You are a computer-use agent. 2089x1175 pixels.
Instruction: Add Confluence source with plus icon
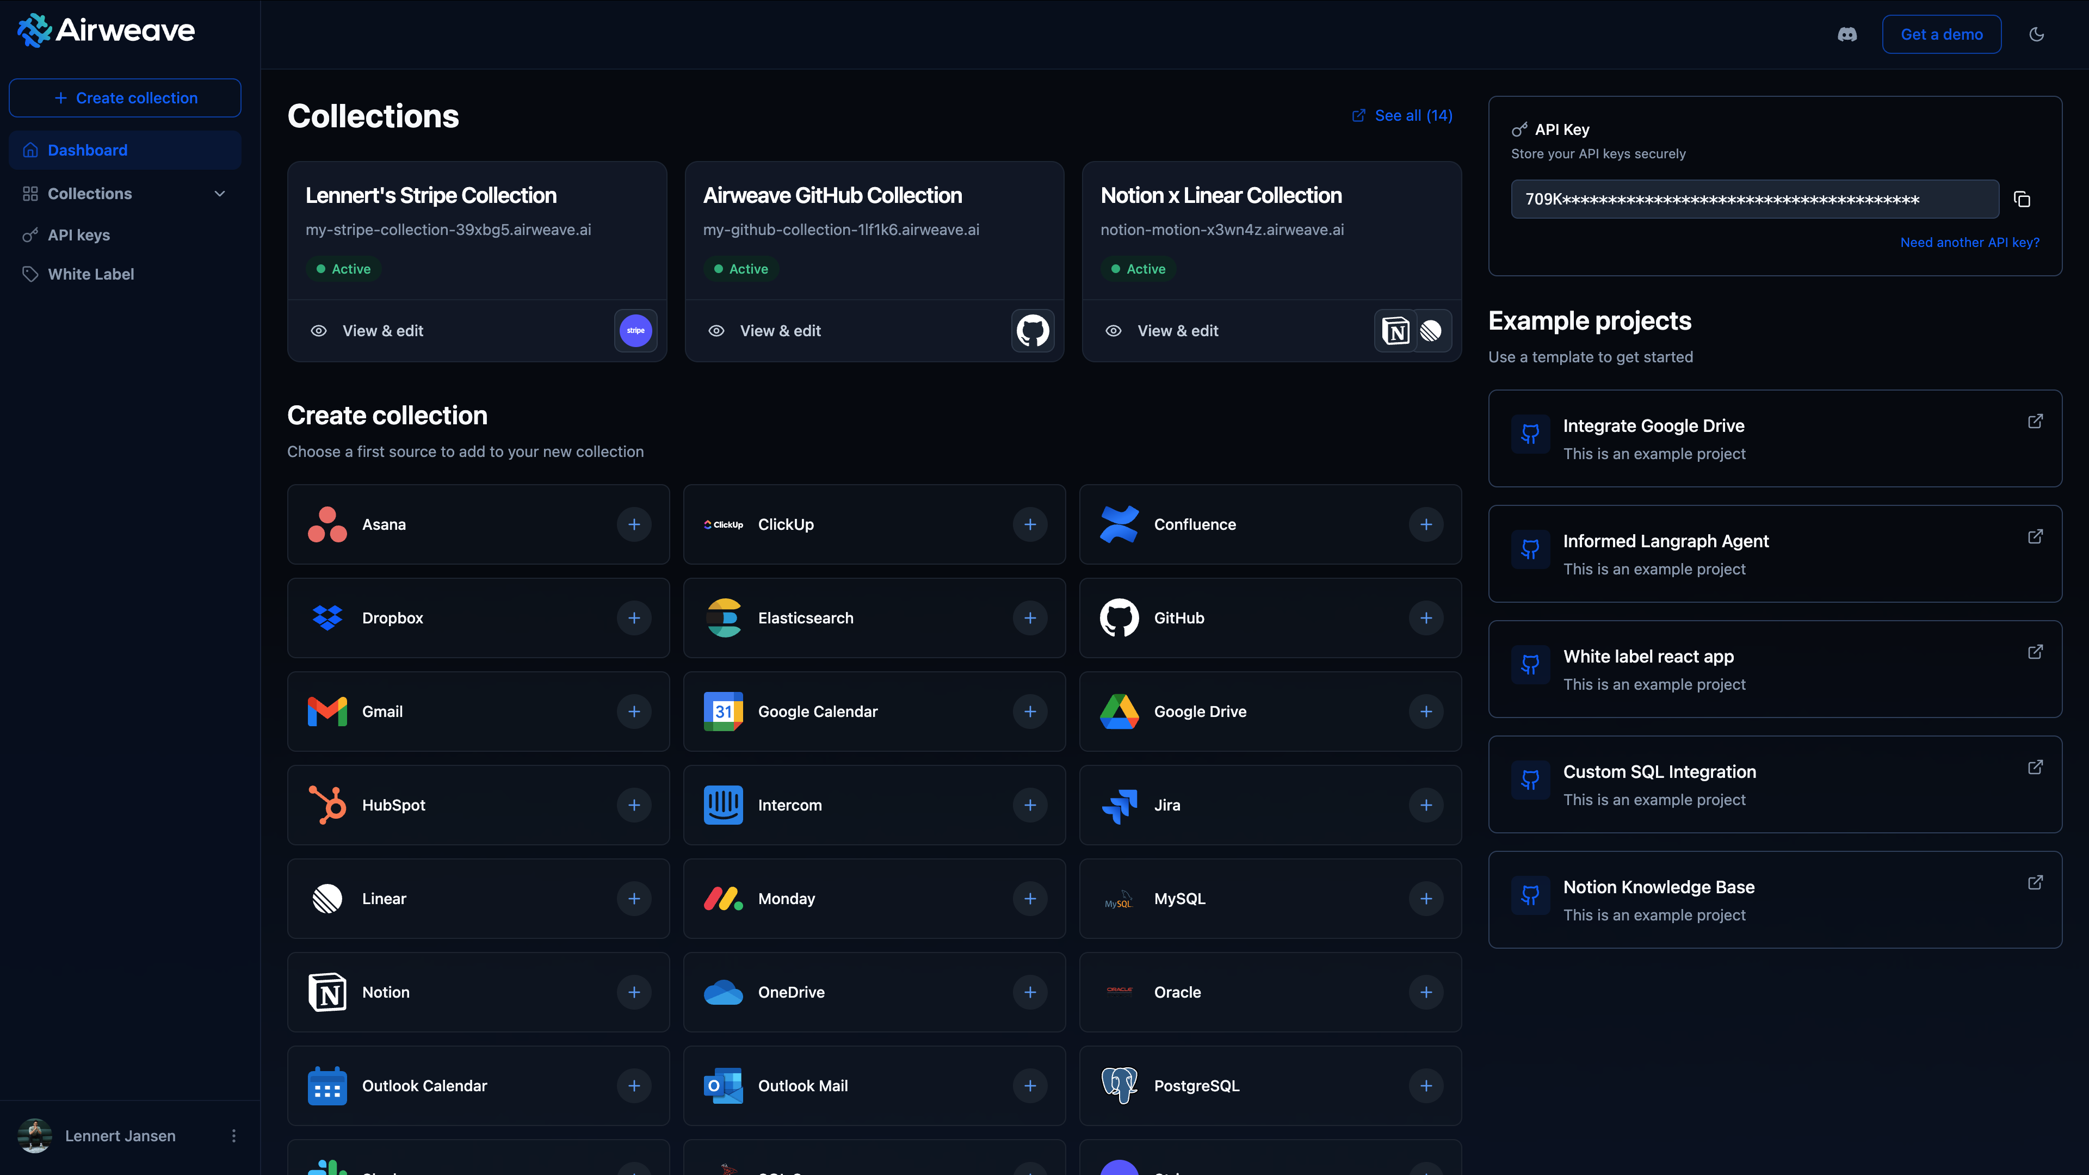[x=1426, y=524]
